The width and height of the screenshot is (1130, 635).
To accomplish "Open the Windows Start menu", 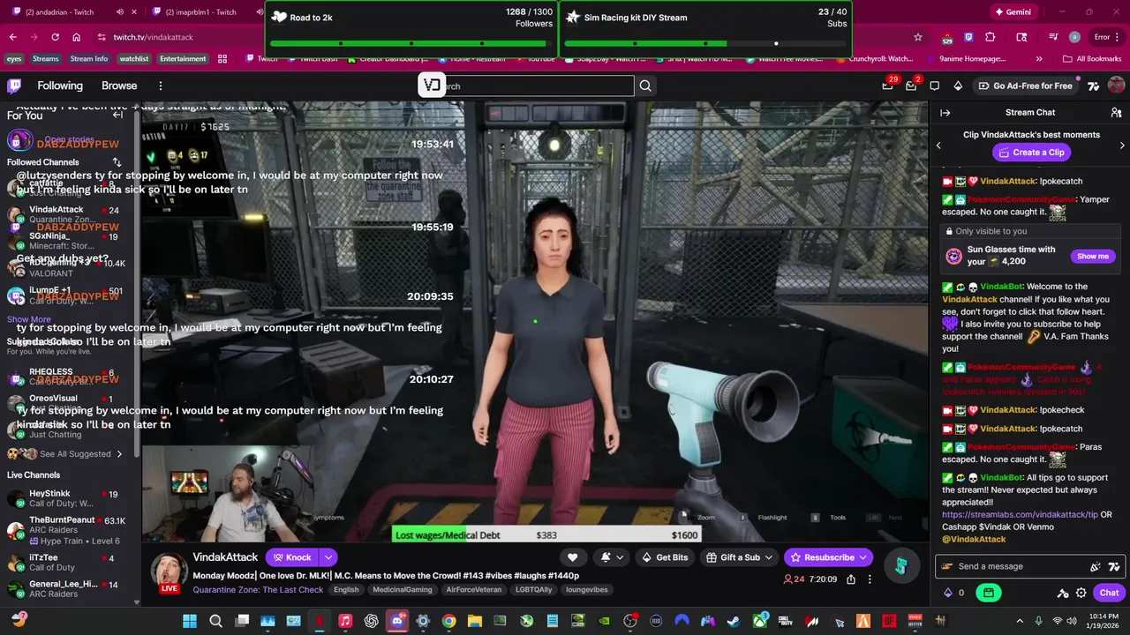I will click(190, 621).
